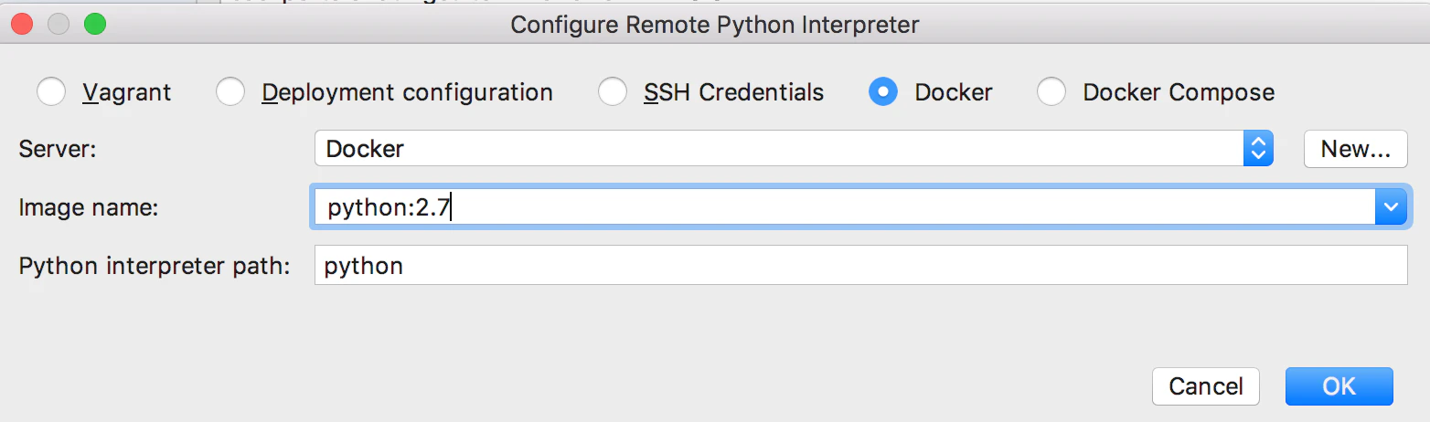
Task: Cancel the interpreter configuration dialog
Action: (x=1206, y=386)
